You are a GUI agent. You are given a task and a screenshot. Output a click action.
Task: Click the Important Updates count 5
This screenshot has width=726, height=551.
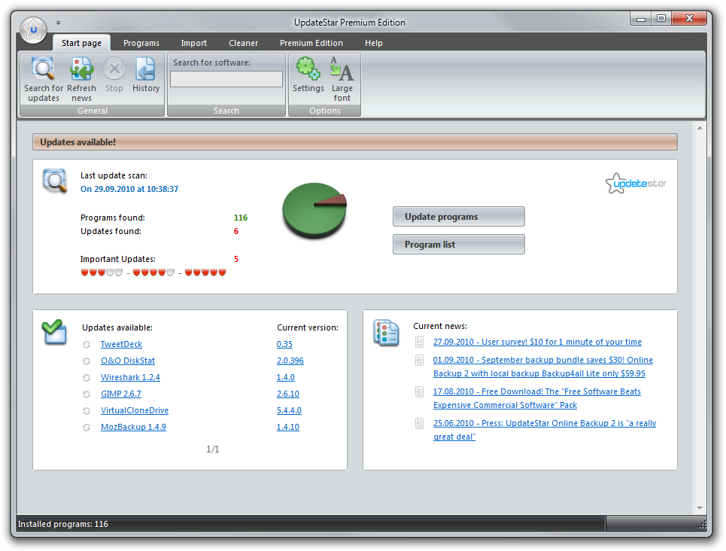click(x=236, y=259)
